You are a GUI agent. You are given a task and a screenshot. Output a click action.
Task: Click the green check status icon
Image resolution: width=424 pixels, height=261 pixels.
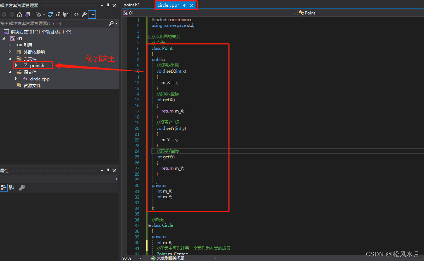[153, 258]
